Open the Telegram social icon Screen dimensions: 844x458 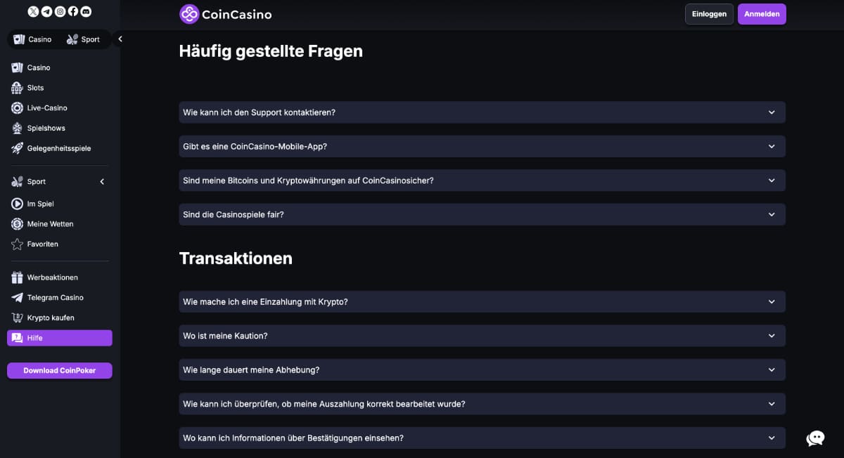(x=46, y=11)
